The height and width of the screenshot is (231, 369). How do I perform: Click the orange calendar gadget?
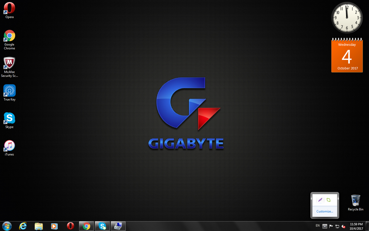point(347,55)
